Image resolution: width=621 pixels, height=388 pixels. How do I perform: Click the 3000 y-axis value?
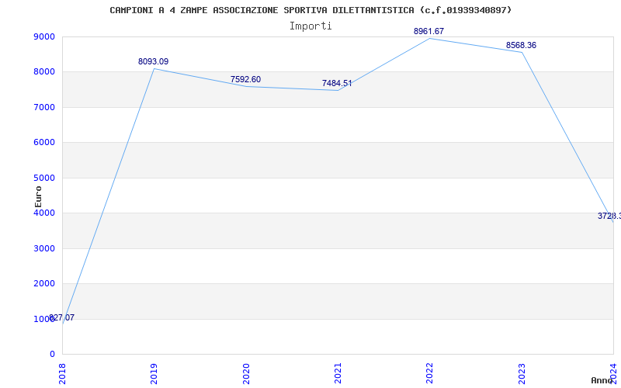43,248
